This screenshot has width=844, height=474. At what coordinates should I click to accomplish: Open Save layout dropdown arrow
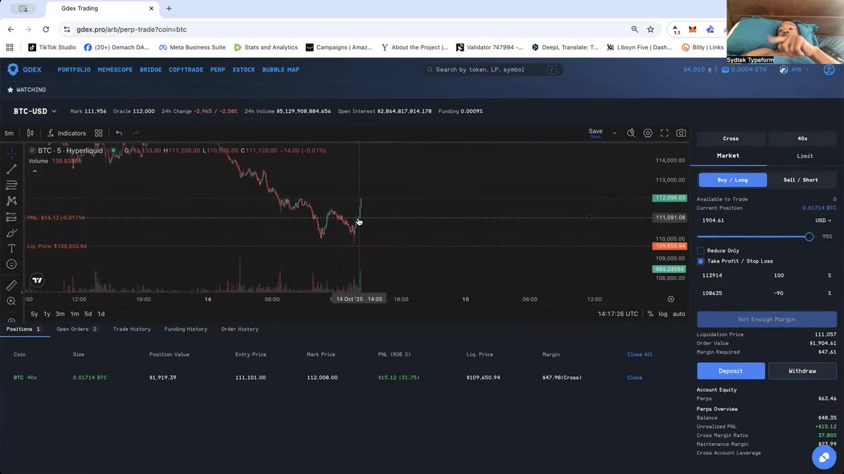tap(614, 133)
